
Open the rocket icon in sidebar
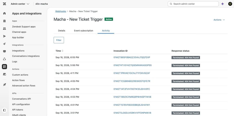tap(4, 85)
